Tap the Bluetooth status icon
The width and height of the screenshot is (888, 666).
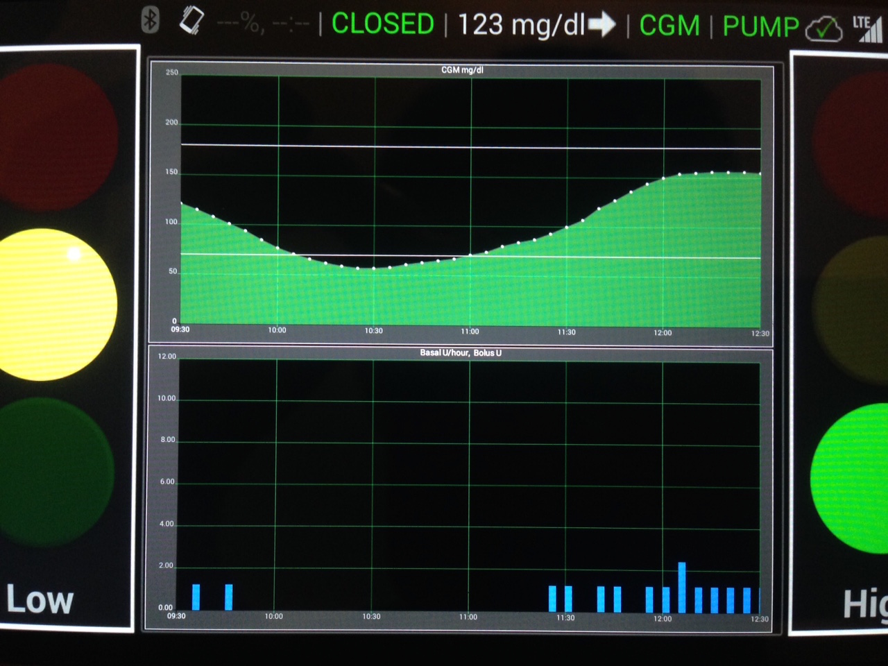pos(150,20)
